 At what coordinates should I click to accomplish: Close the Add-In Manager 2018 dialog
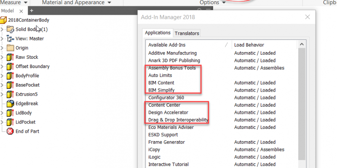[307, 17]
